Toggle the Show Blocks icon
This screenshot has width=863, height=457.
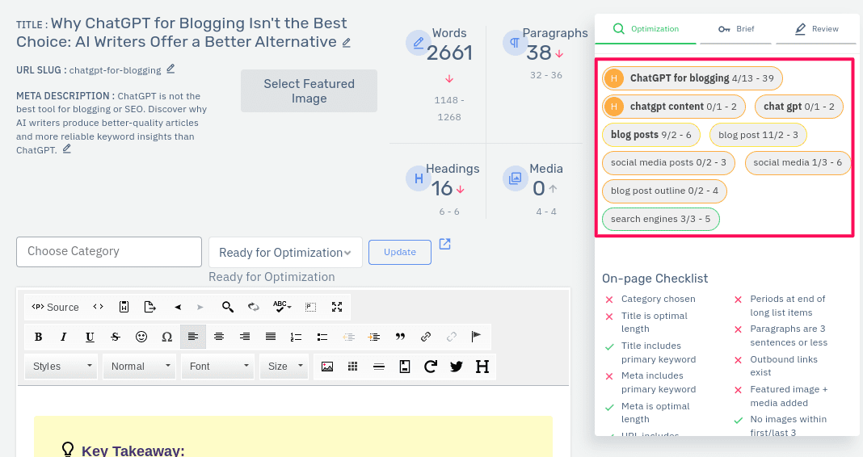pos(310,307)
